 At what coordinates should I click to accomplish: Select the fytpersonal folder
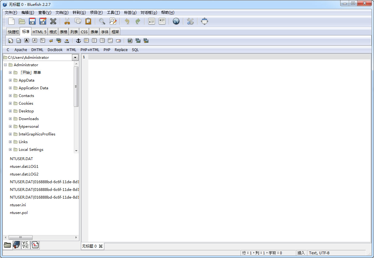point(29,127)
